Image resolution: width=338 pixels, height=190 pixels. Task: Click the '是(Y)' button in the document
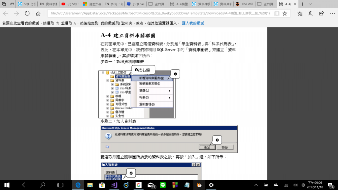207,147
